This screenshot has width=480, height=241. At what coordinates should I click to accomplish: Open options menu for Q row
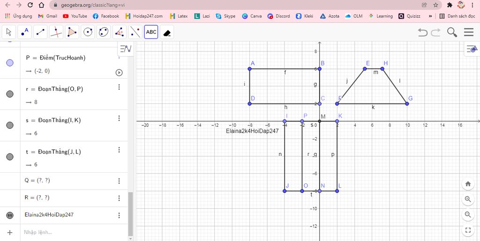tap(119, 181)
